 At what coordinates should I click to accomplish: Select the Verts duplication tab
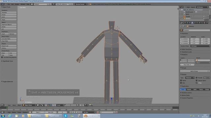coord(195,89)
